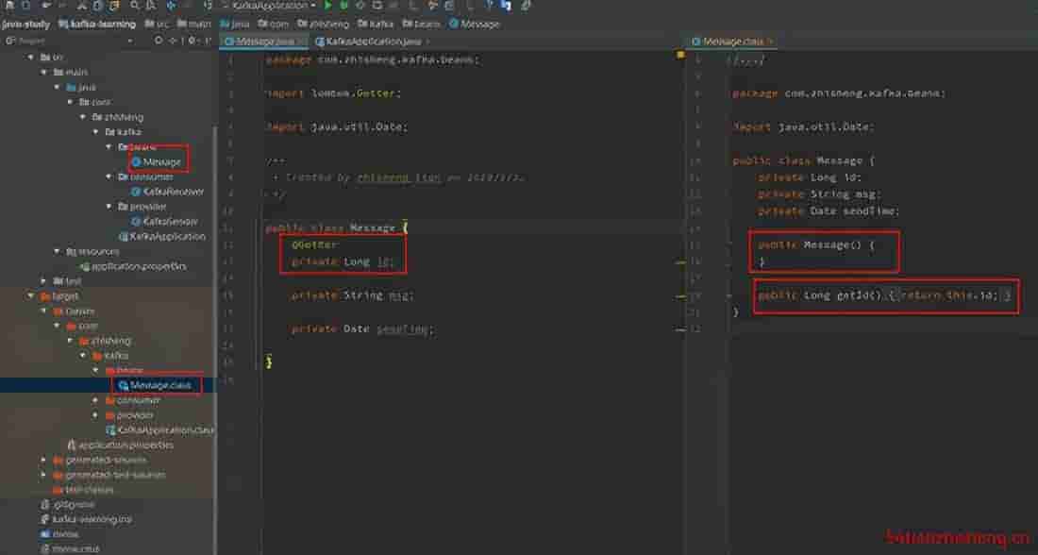Click the Project panel settings gear icon

point(193,42)
